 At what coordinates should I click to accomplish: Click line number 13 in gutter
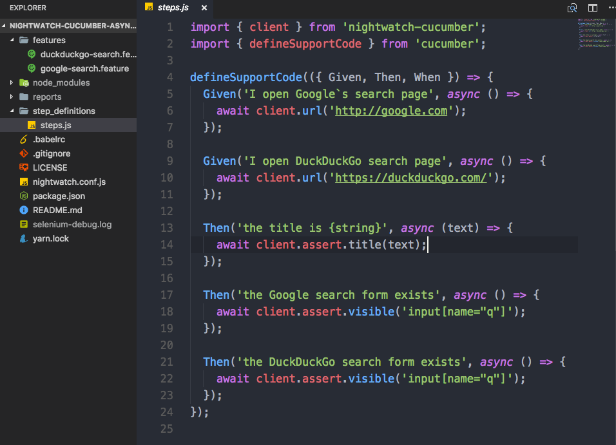pyautogui.click(x=167, y=228)
